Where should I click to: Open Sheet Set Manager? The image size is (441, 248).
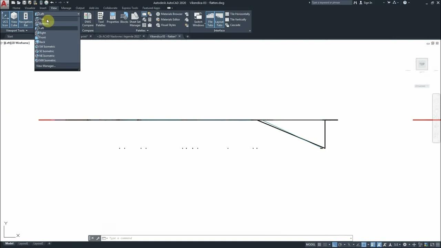(x=135, y=19)
